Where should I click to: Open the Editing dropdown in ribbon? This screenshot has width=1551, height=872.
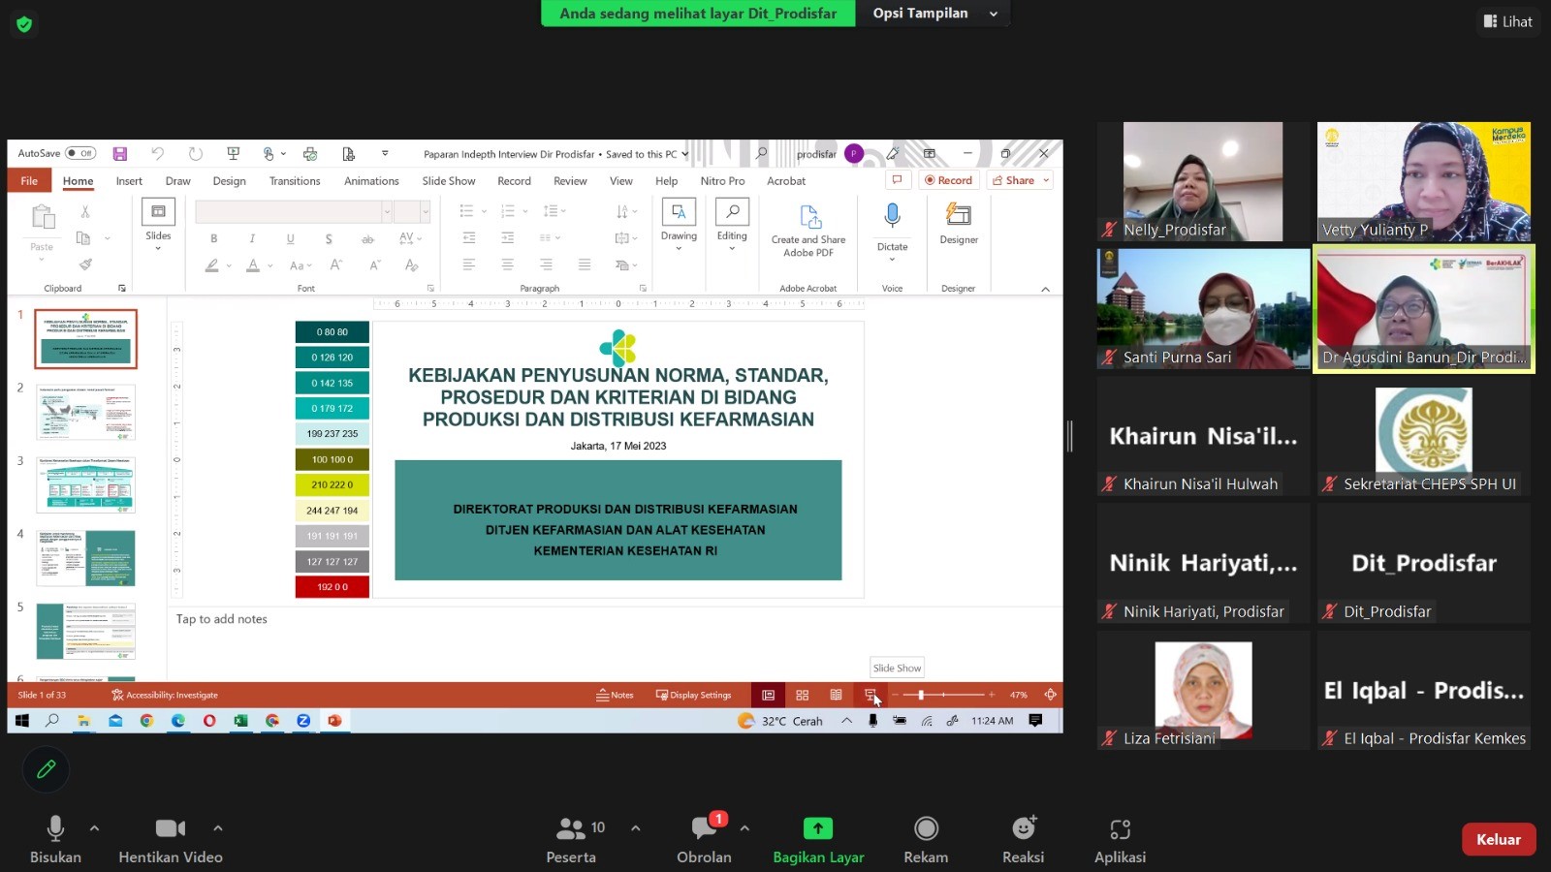732,225
